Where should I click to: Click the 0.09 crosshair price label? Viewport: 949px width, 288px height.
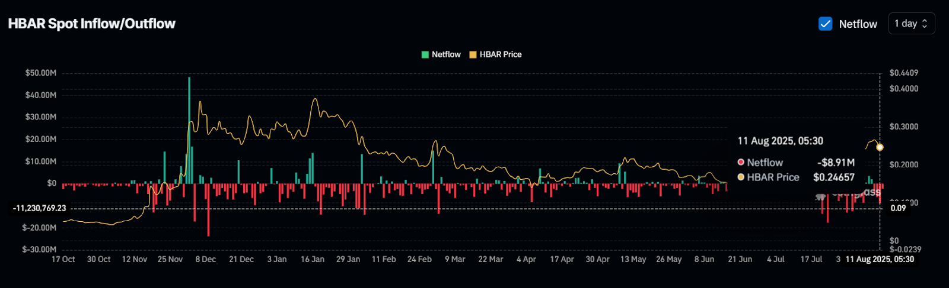899,208
